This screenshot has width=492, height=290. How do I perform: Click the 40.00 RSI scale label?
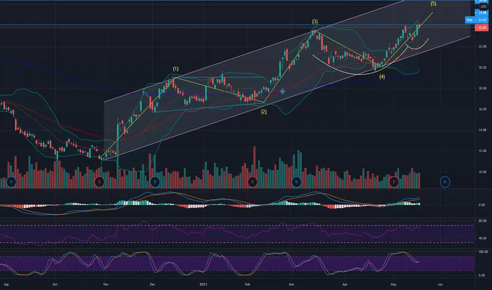tap(482, 238)
